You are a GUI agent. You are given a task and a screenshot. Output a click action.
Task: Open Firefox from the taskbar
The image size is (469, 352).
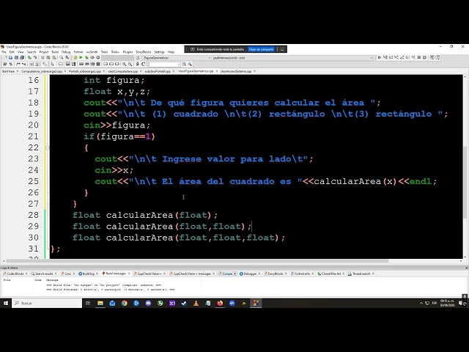[220, 303]
